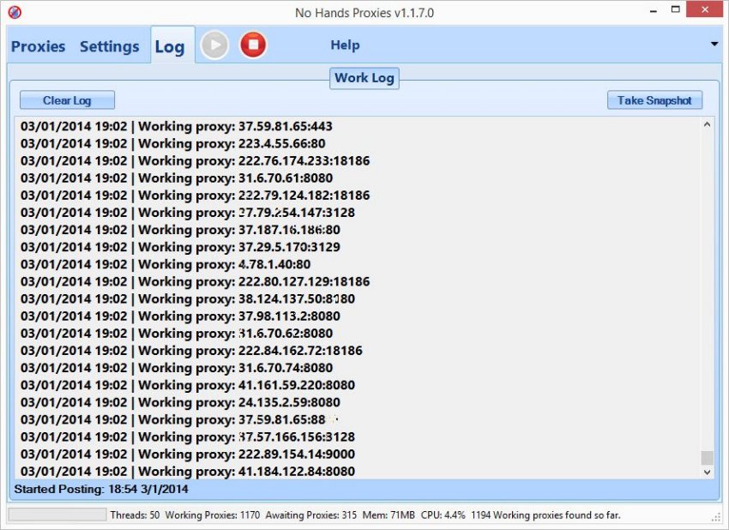Select log row 222.76.174.233:18186

pyautogui.click(x=196, y=161)
